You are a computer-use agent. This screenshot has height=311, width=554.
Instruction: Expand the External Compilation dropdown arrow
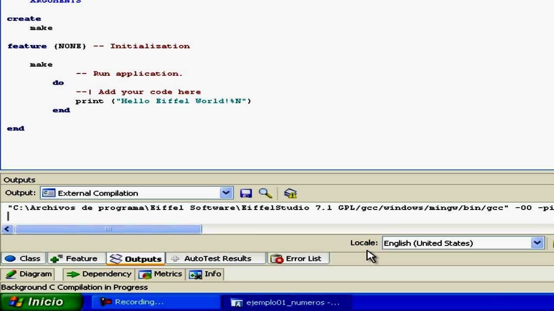click(226, 193)
